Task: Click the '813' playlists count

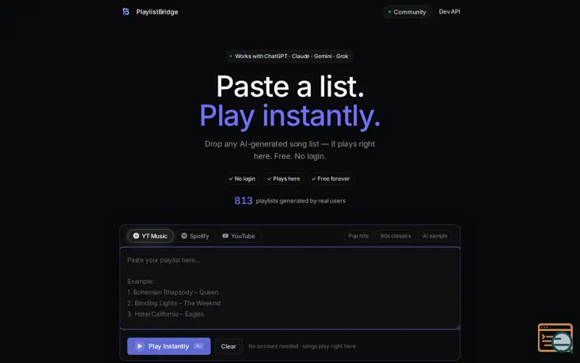Action: click(244, 201)
